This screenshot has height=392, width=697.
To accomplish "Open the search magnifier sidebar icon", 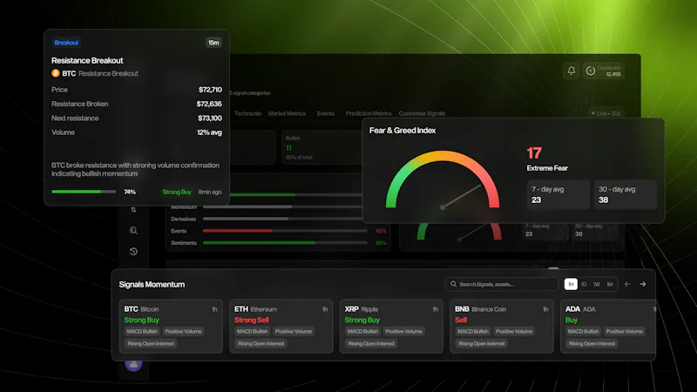I will coord(133,230).
